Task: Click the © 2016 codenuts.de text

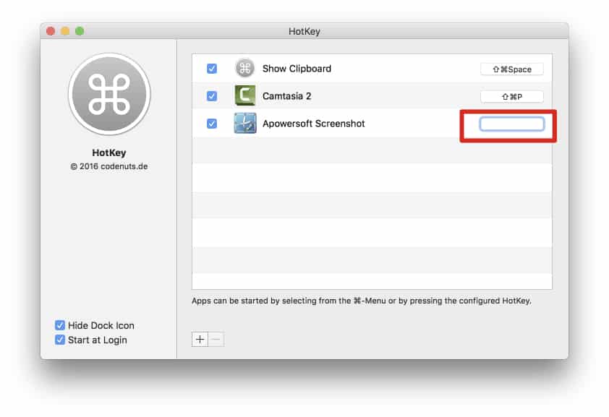Action: 109,166
